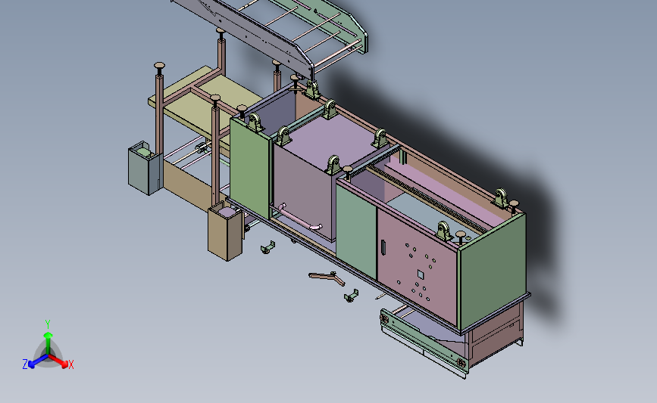This screenshot has width=657, height=403.
Task: Select the gray bin at the far left
Action: (x=145, y=169)
